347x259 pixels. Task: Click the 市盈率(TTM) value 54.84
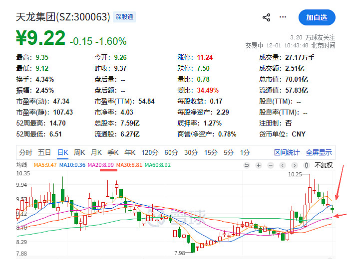click(x=146, y=101)
